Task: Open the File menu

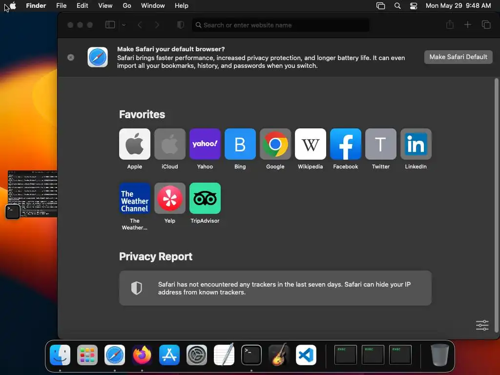Action: (x=61, y=6)
